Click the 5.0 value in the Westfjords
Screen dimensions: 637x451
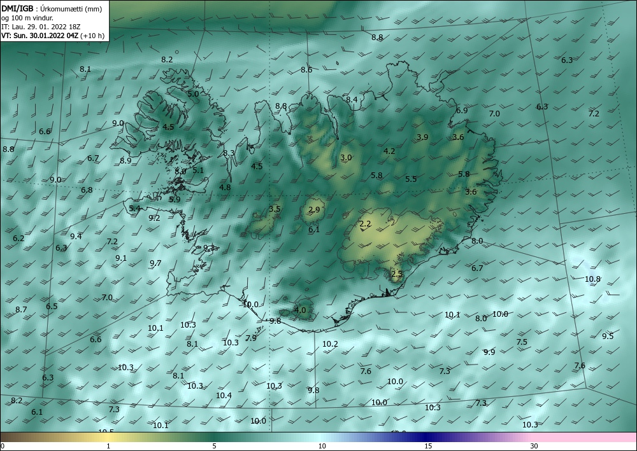click(x=193, y=94)
